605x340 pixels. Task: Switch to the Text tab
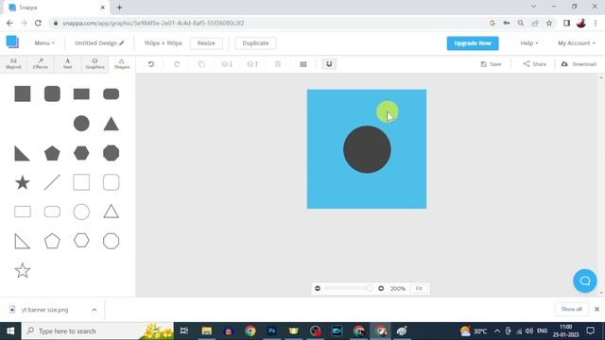point(67,64)
